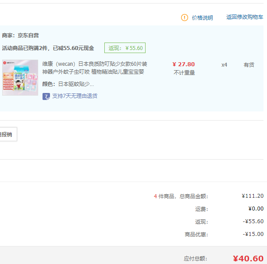Click 返回修改购物车 to edit cart
Image resolution: width=267 pixels, height=264 pixels.
click(x=245, y=17)
